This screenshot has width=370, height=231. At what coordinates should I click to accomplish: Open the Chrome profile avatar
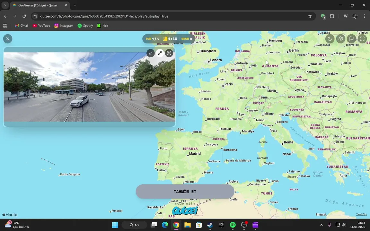click(x=355, y=16)
